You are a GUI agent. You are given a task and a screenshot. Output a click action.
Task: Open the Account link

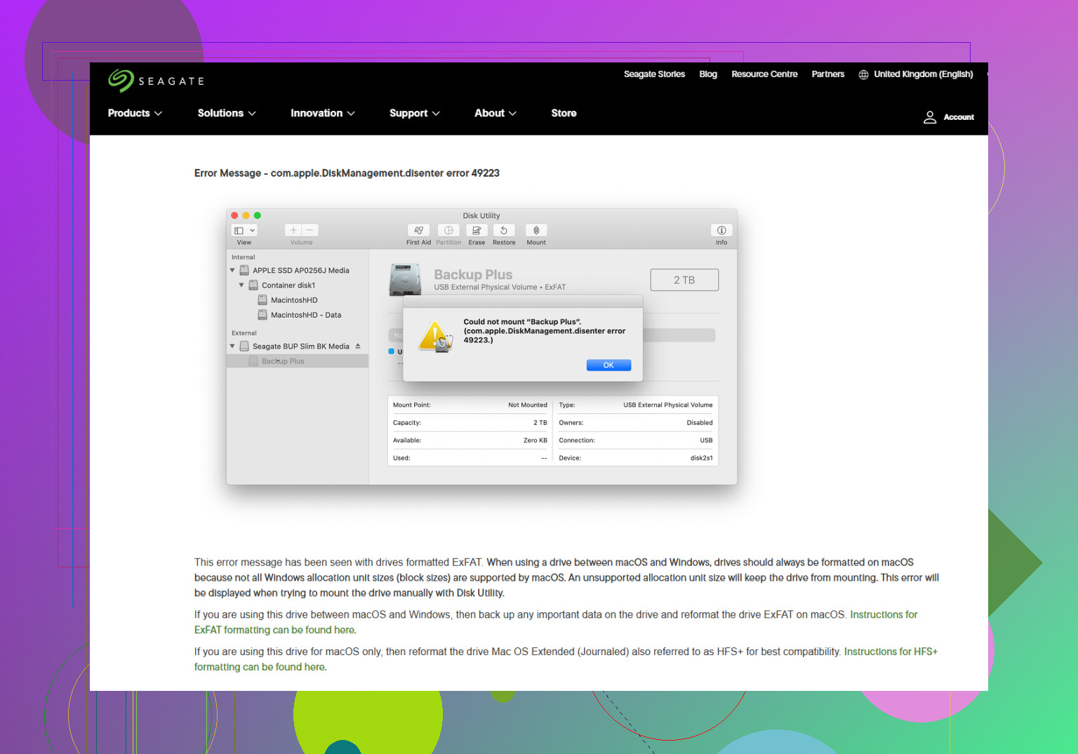pos(959,117)
